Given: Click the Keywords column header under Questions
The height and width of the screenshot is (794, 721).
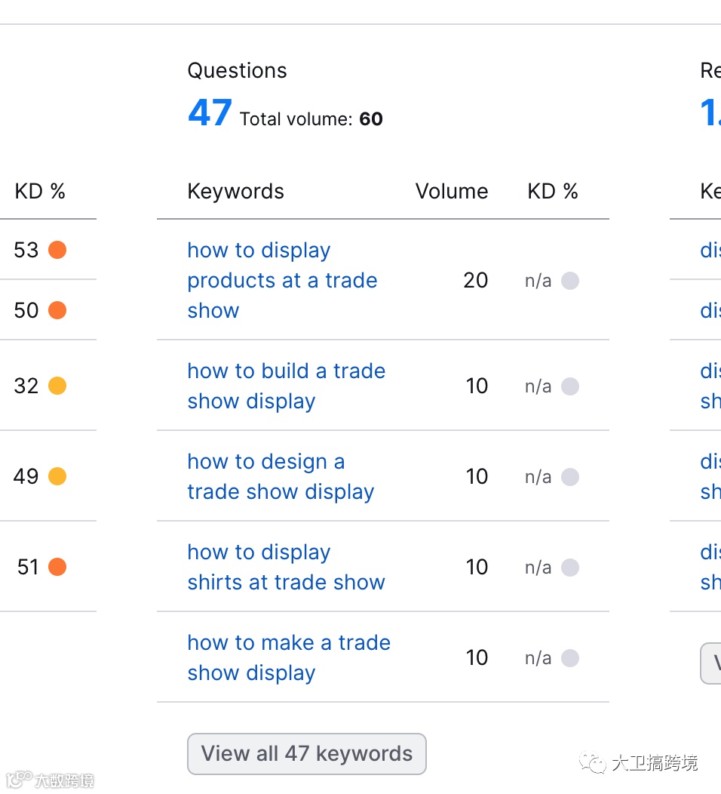Looking at the screenshot, I should [235, 192].
